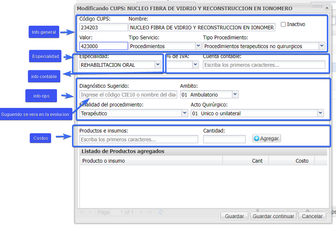Close the Modificando CUPS dialog
Screen dimensions: 336x232
click(327, 8)
